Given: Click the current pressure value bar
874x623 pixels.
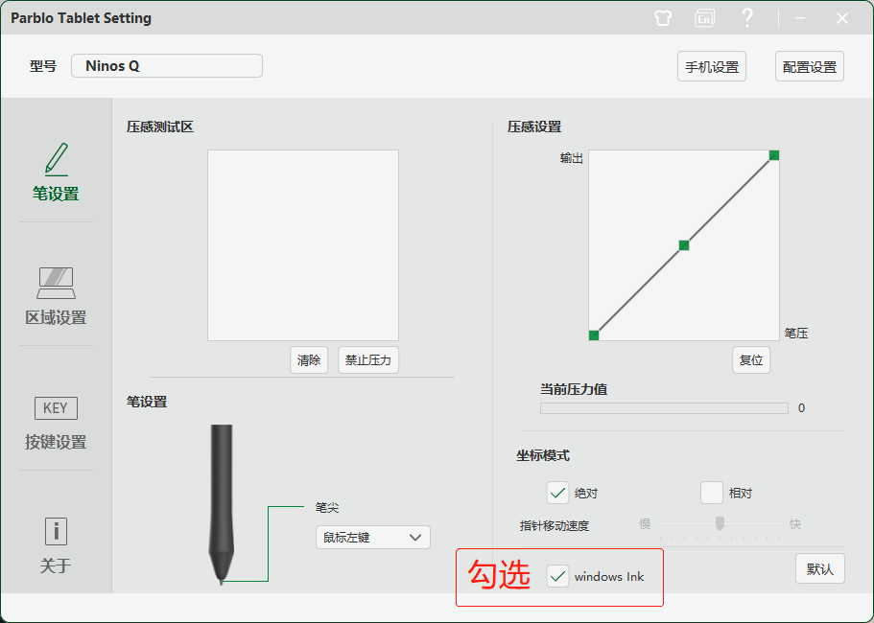Looking at the screenshot, I should (x=664, y=408).
